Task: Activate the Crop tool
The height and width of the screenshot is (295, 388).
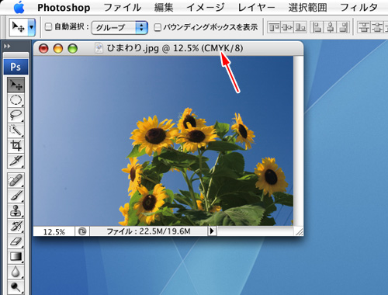Action: click(16, 146)
